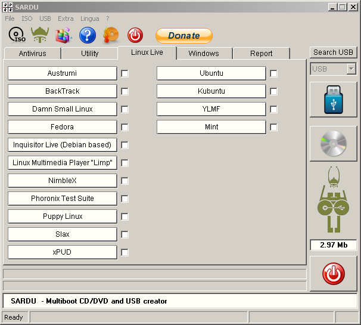
Task: Click the Ready status bar text
Action: (14, 317)
